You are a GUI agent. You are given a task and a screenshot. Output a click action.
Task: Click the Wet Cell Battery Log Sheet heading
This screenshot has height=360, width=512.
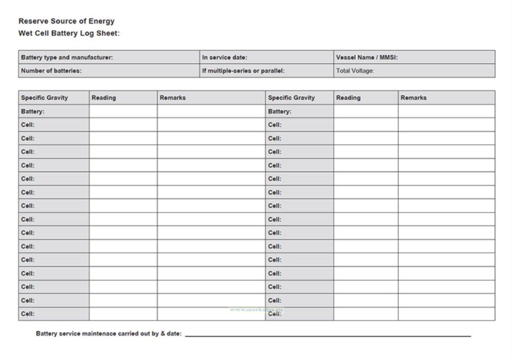pos(69,33)
